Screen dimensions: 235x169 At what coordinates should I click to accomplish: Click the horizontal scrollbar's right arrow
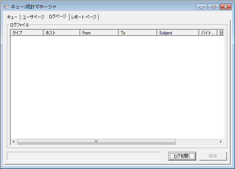coord(221,142)
